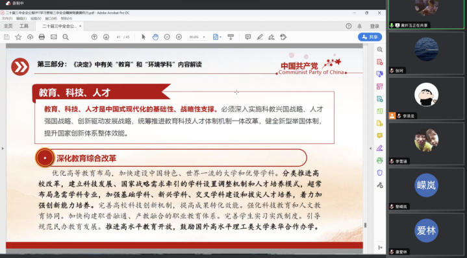Click the star bookmark icon
The height and width of the screenshot is (258, 467).
click(x=18, y=37)
